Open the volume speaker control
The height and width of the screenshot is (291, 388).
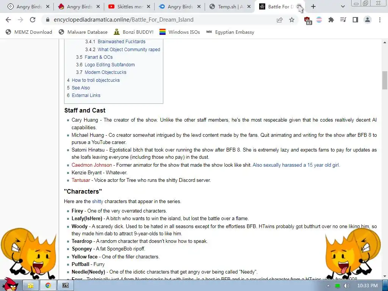(x=346, y=286)
